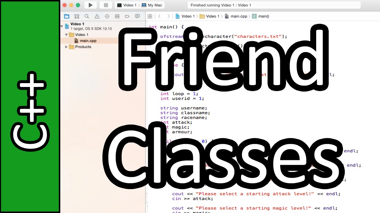Screen dimensions: 380x213
Task: Open the Video 1 scheme selector
Action: coord(127,5)
